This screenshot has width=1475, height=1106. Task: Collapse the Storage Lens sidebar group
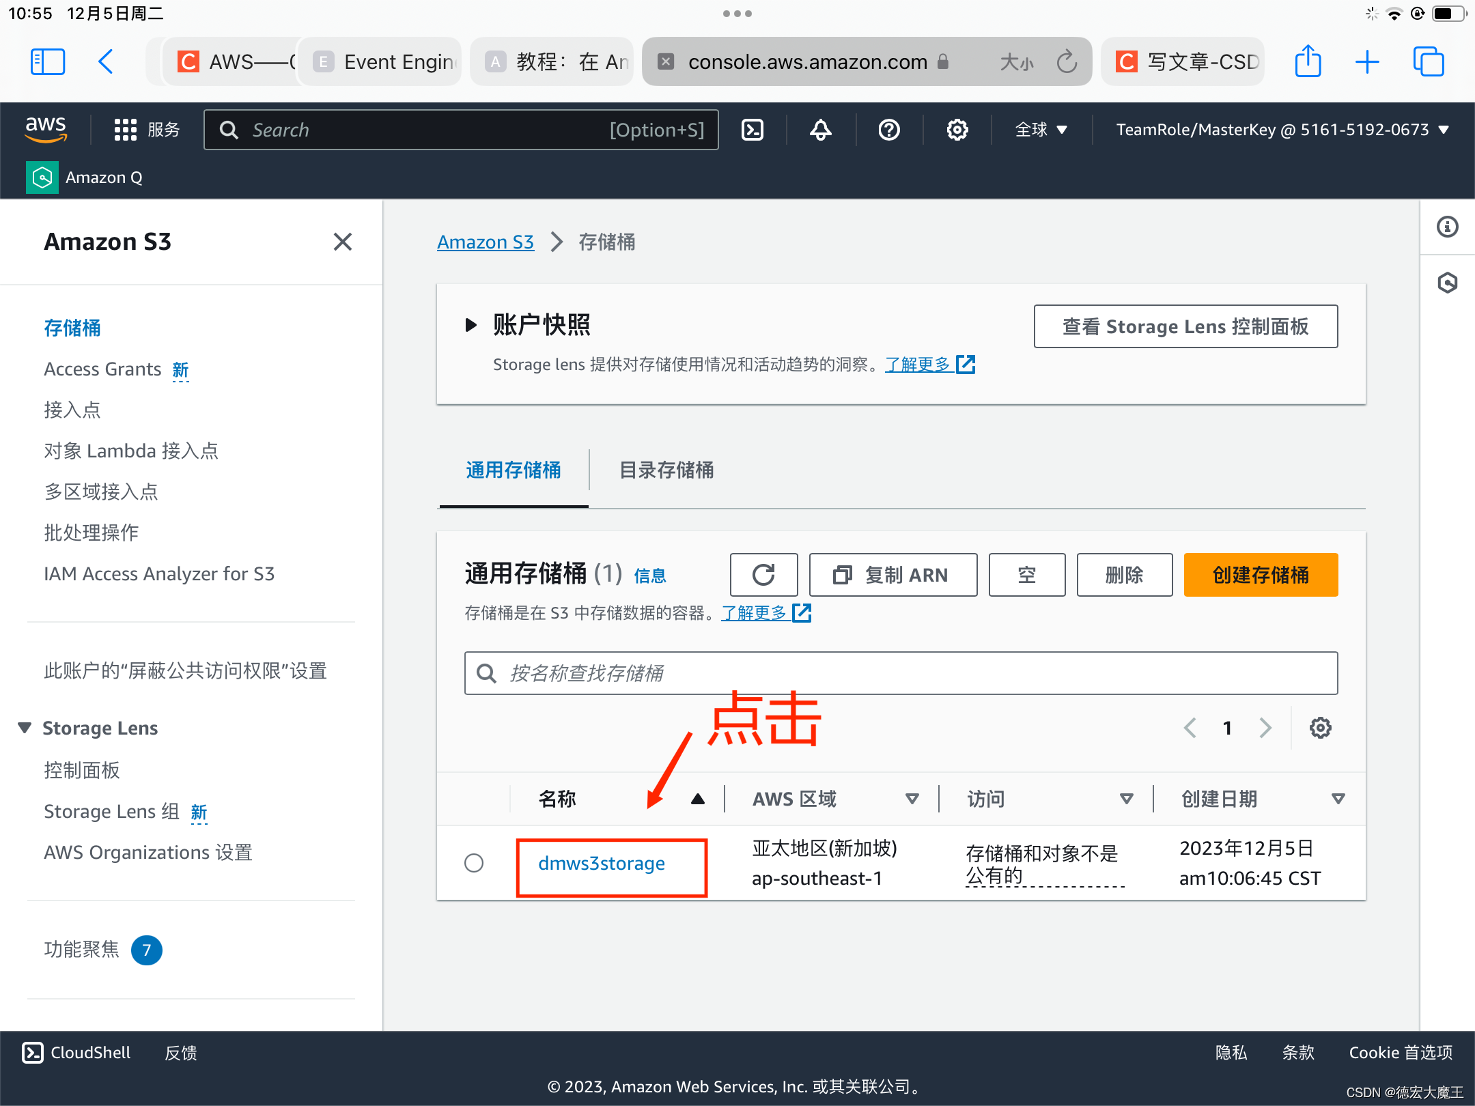tap(25, 728)
